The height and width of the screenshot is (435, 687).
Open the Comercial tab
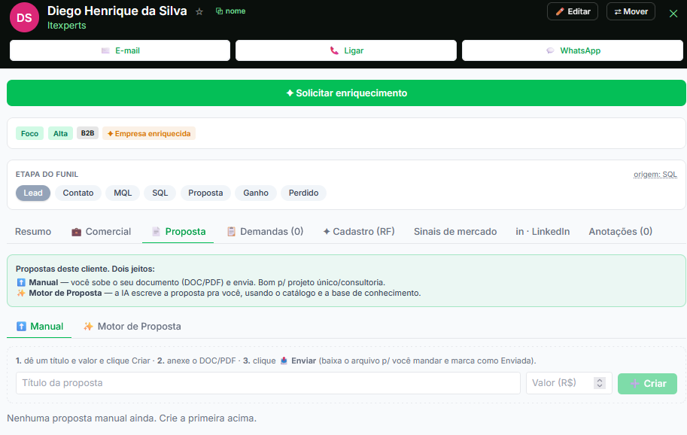(101, 231)
